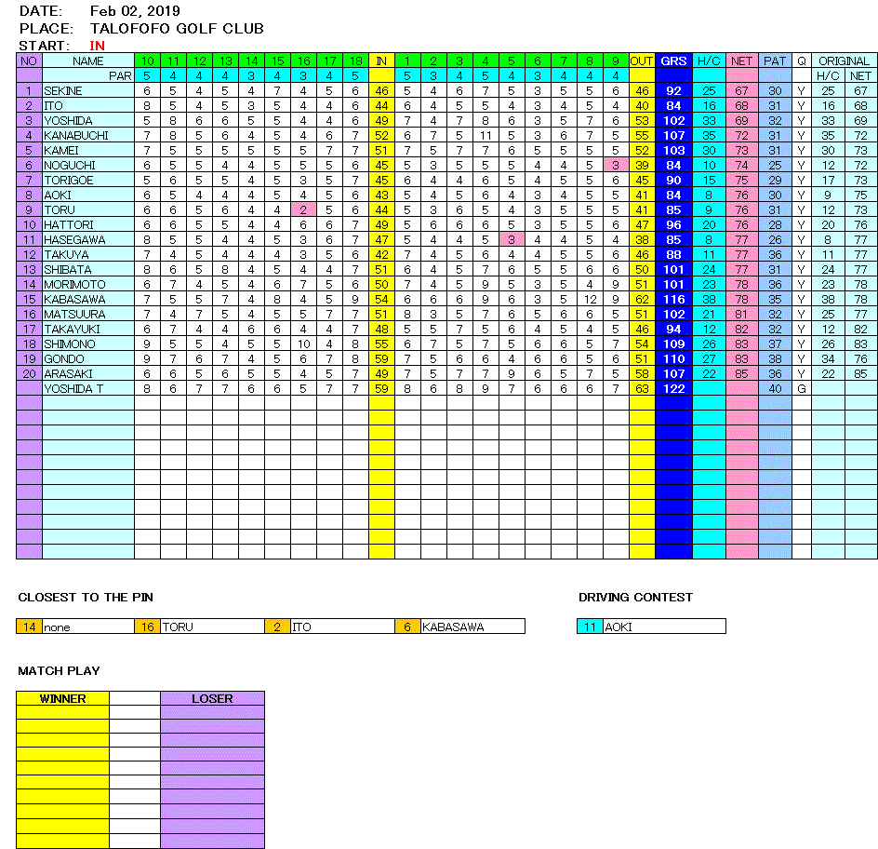Screen dimensions: 878x849
Task: Select the TALOFOFO GOLF CLUB place text
Action: [177, 28]
